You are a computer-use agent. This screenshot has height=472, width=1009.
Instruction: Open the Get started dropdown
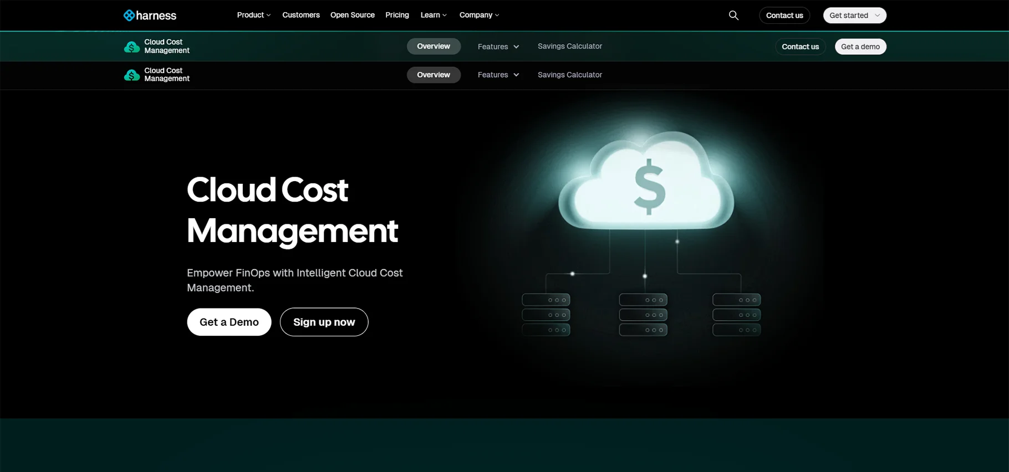(854, 16)
